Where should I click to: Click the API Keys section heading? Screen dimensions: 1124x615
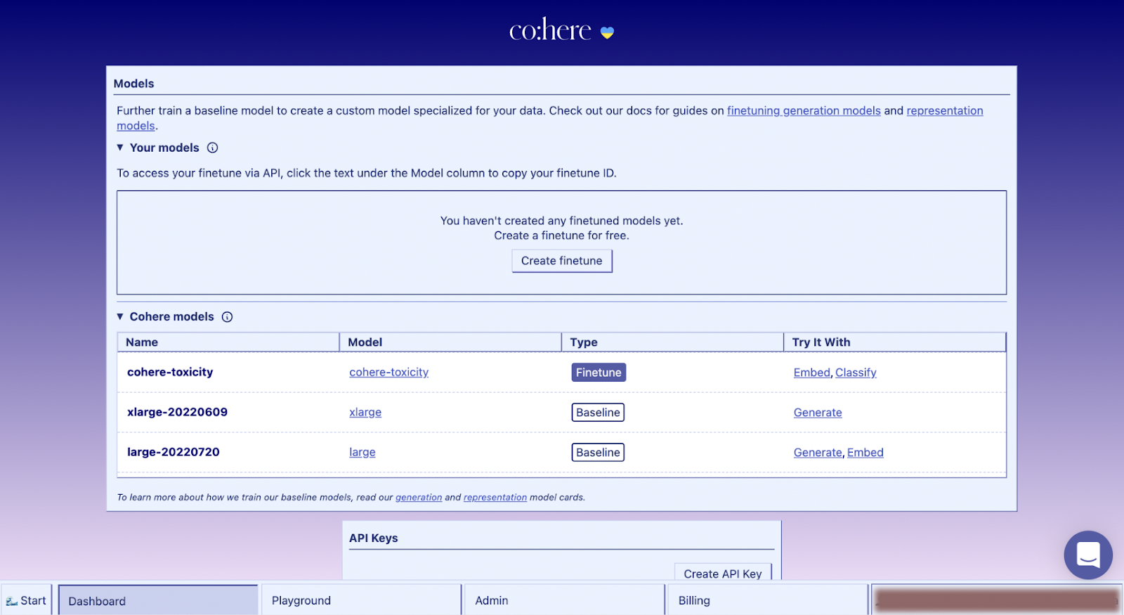[374, 538]
